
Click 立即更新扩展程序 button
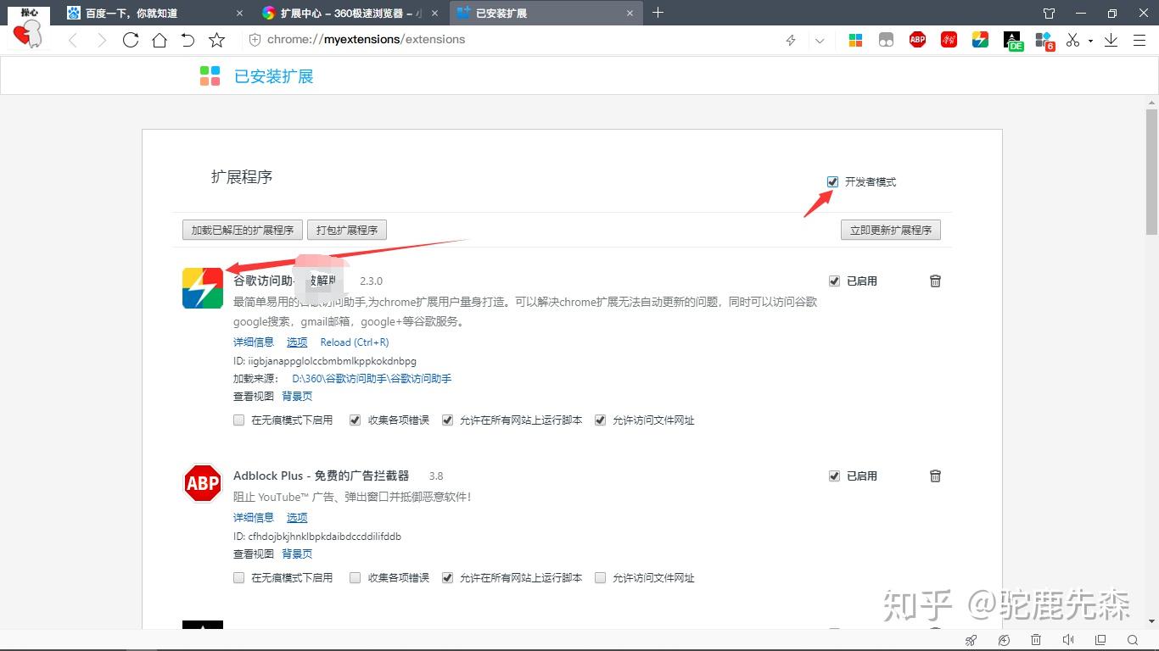click(x=891, y=230)
